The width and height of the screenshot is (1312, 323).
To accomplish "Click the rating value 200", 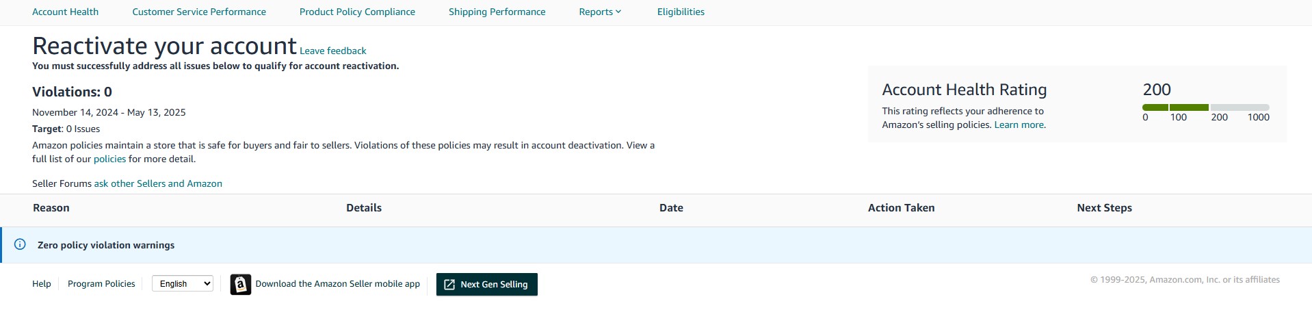I will (x=1157, y=90).
